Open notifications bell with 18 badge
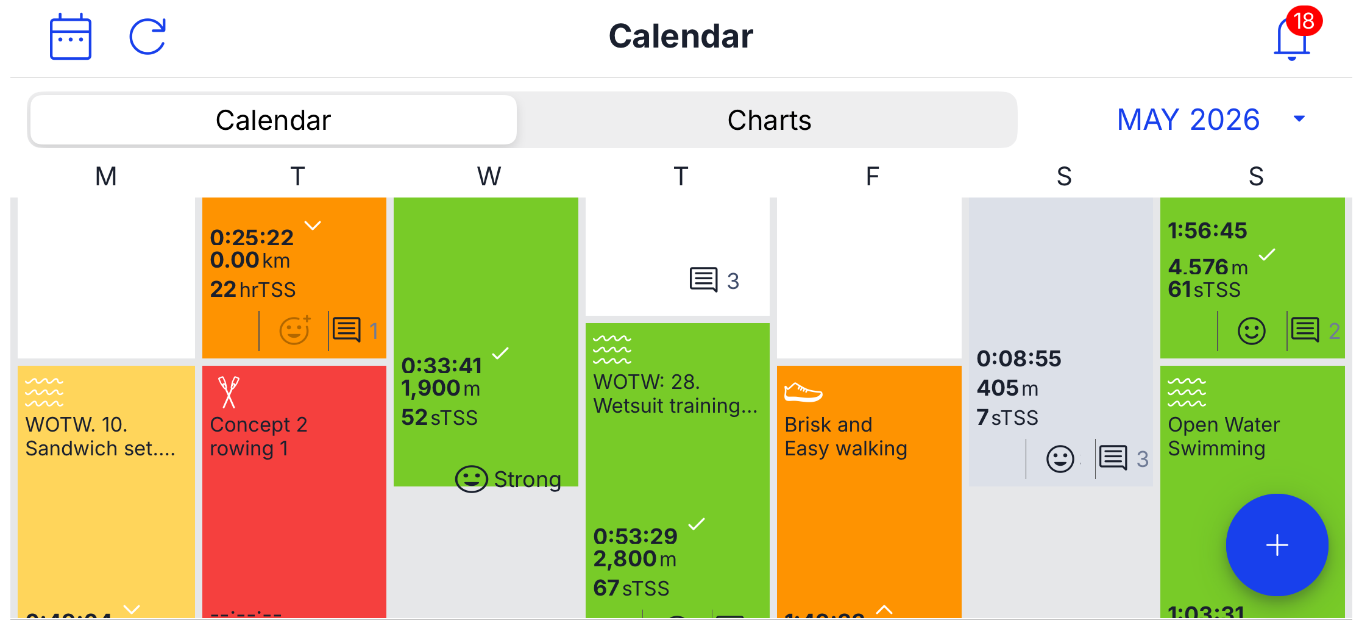 coord(1293,35)
